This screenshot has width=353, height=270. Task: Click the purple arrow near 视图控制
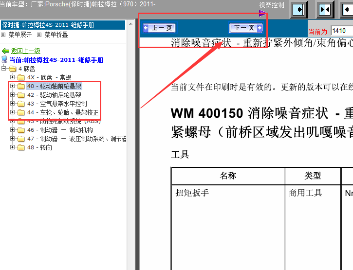click(x=262, y=13)
